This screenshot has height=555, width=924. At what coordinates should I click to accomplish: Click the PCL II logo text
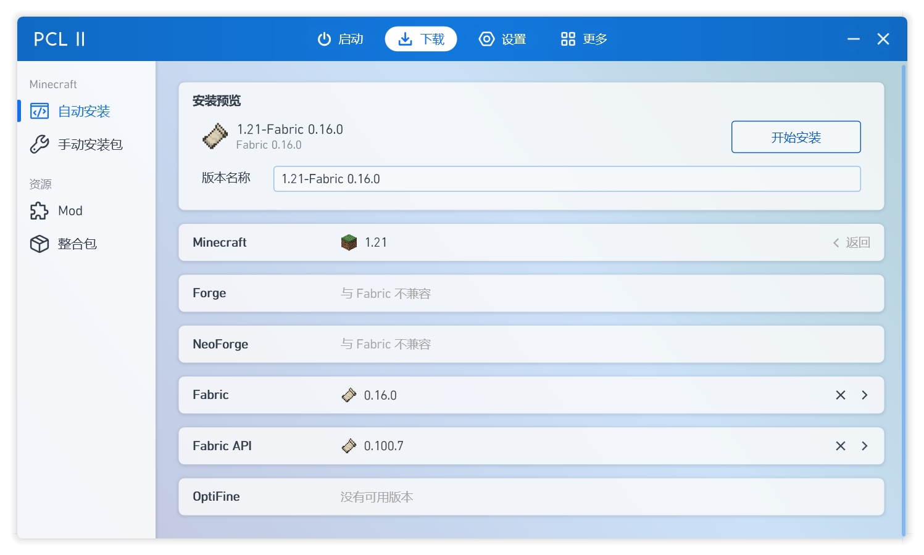pyautogui.click(x=59, y=39)
